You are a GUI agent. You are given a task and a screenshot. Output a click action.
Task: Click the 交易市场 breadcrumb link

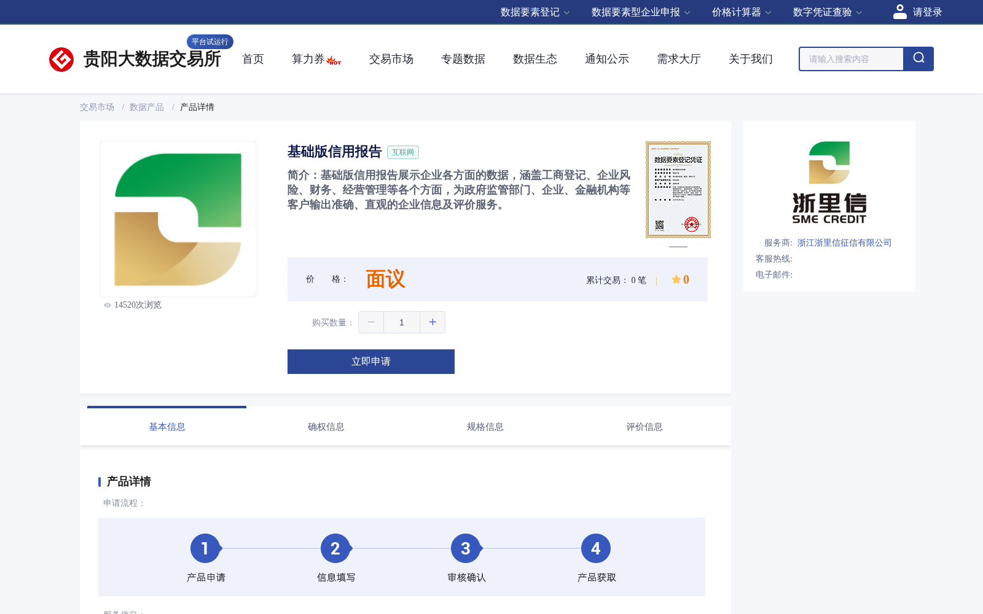(97, 107)
